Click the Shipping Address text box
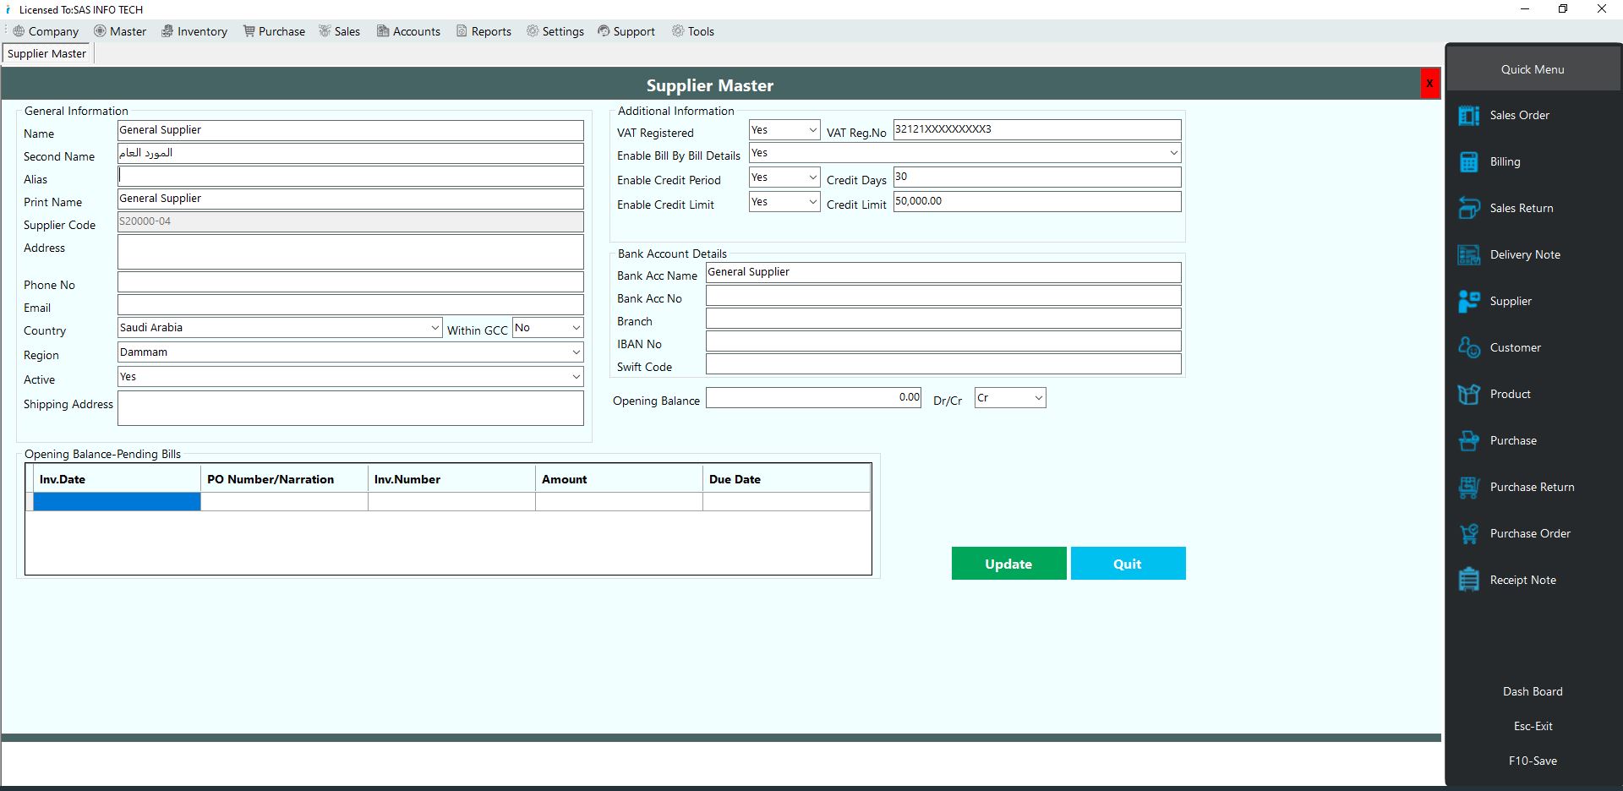Image resolution: width=1623 pixels, height=791 pixels. (351, 408)
